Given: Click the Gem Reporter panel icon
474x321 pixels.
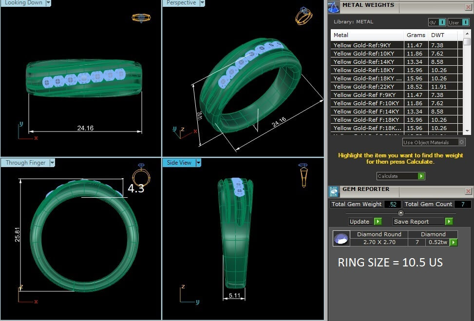Looking at the screenshot, I should pyautogui.click(x=333, y=191).
